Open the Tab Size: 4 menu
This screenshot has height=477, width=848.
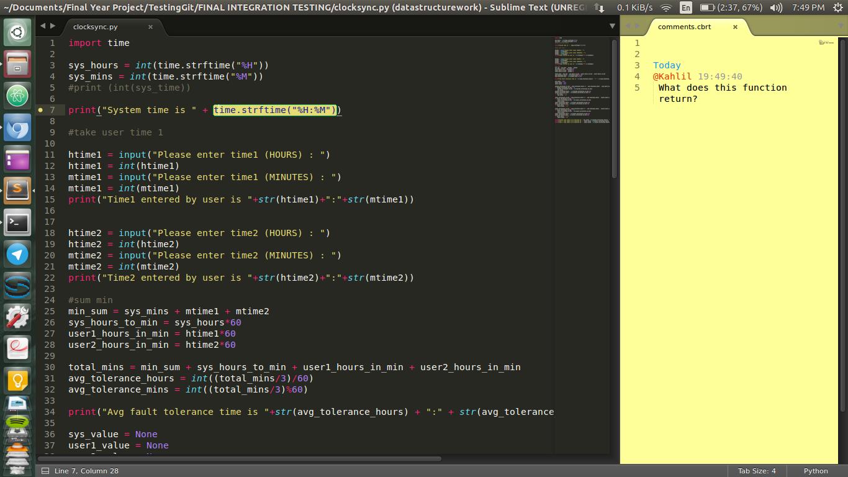coord(757,471)
